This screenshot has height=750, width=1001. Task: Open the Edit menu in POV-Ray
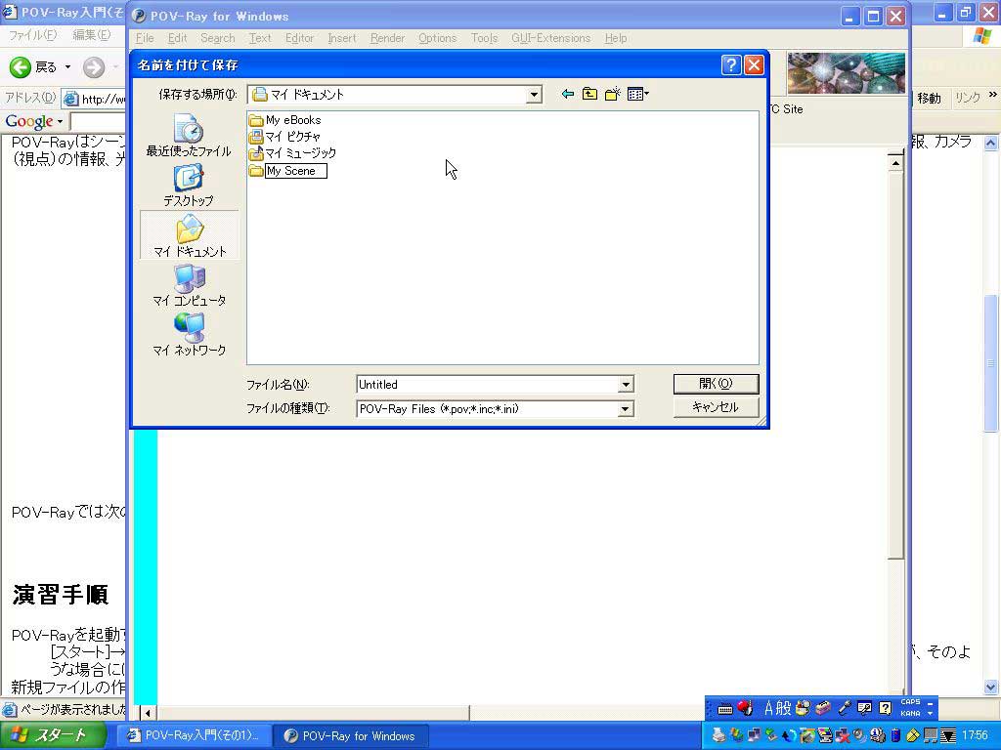click(x=178, y=38)
